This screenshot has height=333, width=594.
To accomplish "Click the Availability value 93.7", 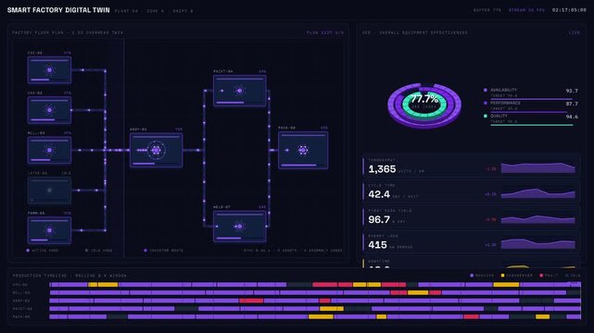I will coord(572,91).
